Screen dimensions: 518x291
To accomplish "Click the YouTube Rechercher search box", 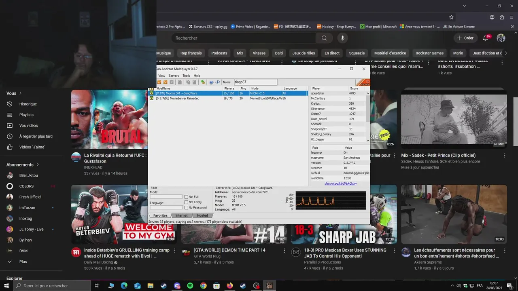I will pos(244,38).
